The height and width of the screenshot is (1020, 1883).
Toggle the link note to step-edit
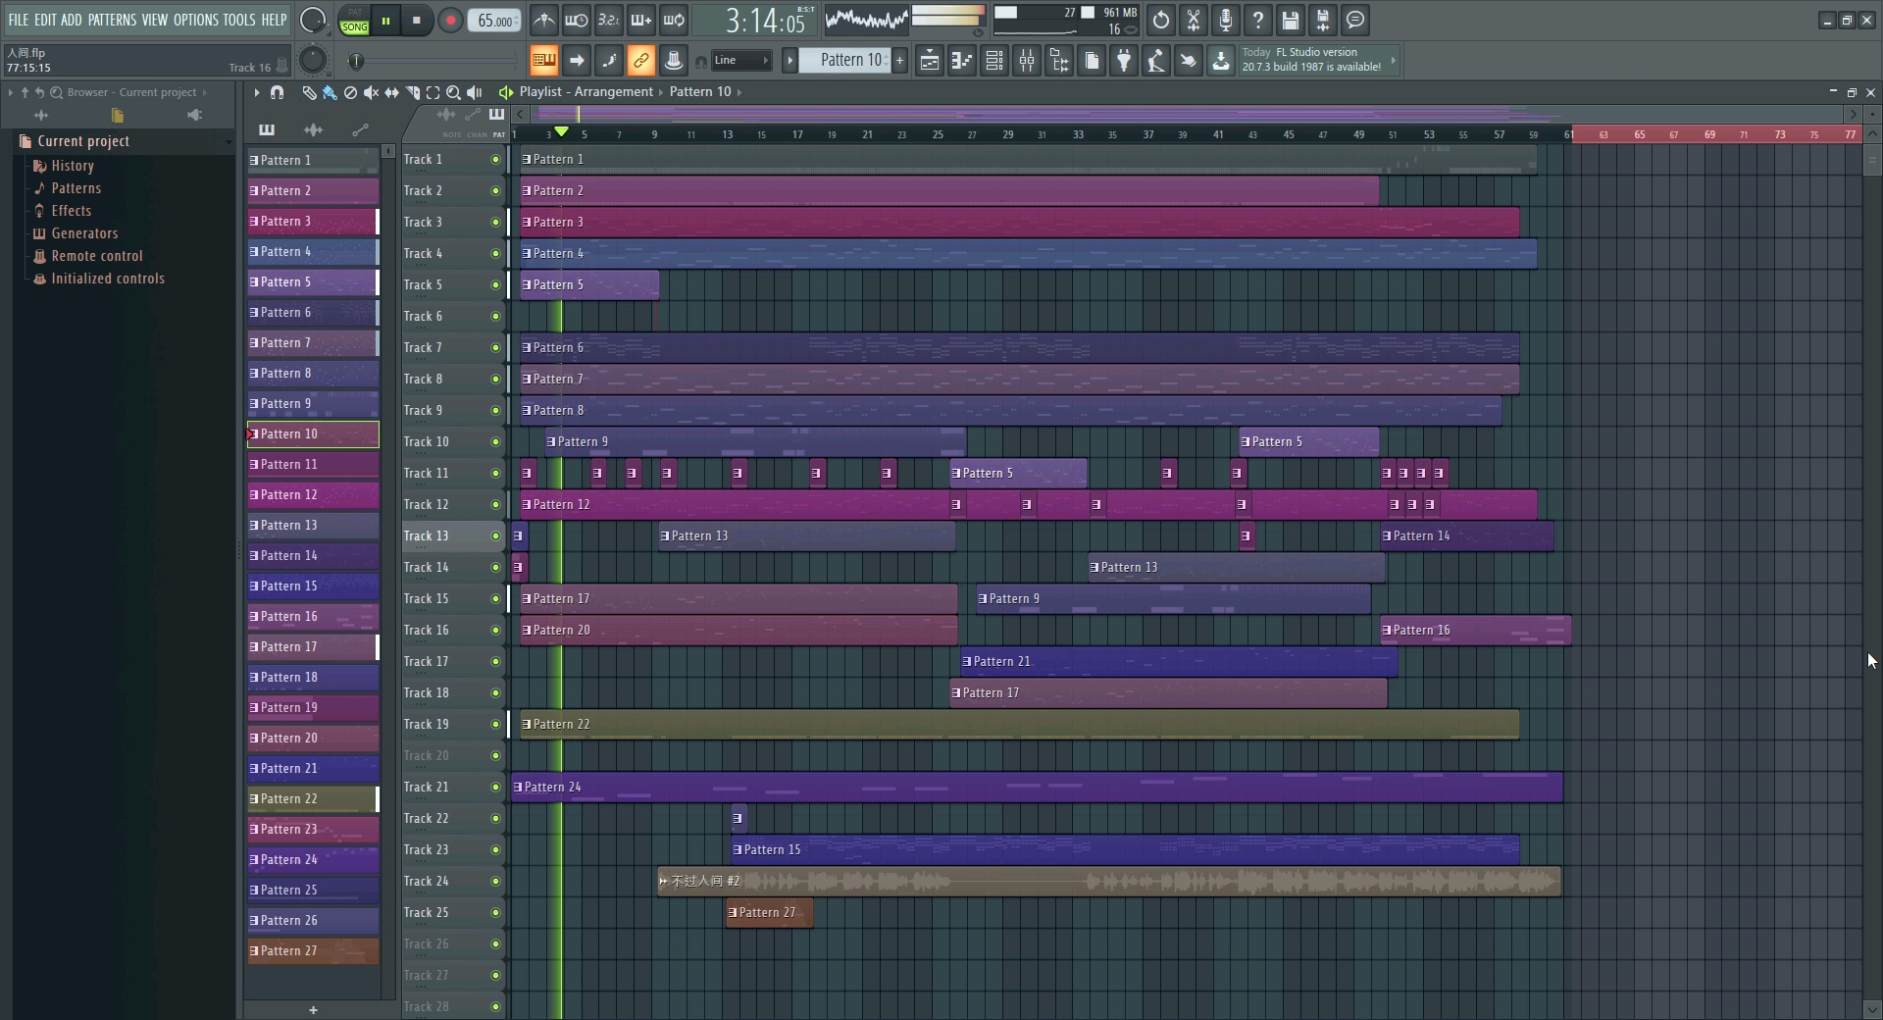tap(641, 61)
